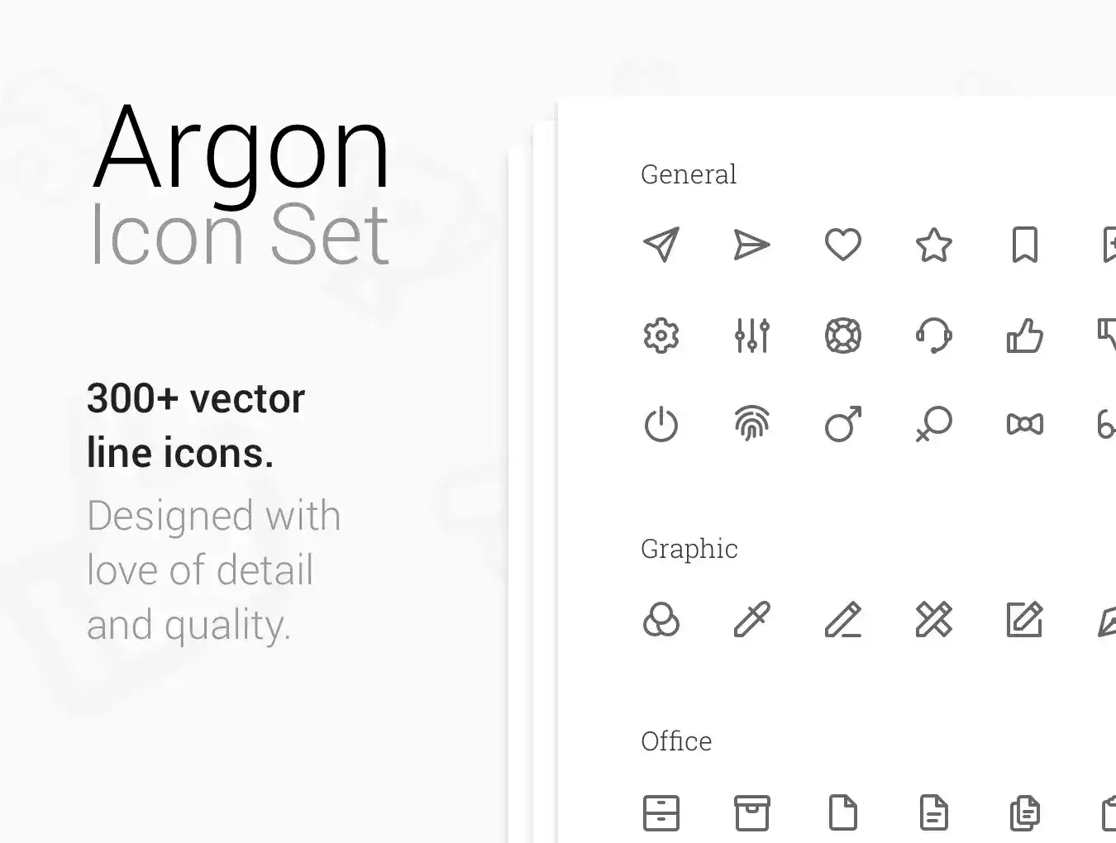Image resolution: width=1116 pixels, height=843 pixels.
Task: Select the power button icon
Action: [661, 424]
